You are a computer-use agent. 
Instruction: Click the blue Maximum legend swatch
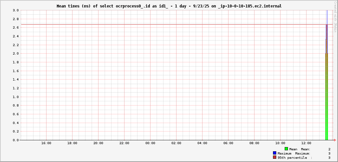coord(274,153)
